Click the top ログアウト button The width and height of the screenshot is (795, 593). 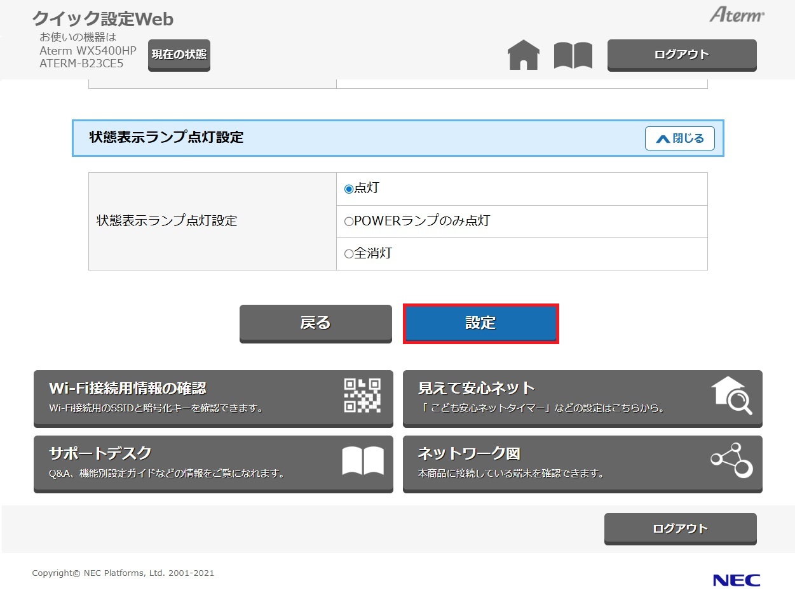pyautogui.click(x=682, y=55)
